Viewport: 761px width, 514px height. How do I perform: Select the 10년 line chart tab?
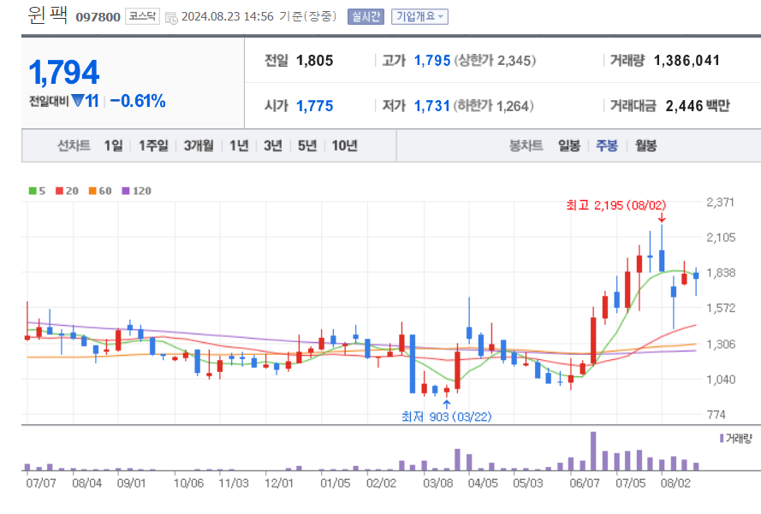click(x=345, y=145)
